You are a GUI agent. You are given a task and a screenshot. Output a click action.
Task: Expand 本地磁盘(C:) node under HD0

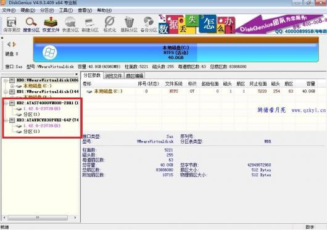[12, 86]
